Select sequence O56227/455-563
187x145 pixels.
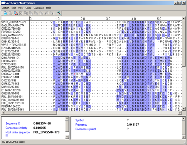coord(11,54)
